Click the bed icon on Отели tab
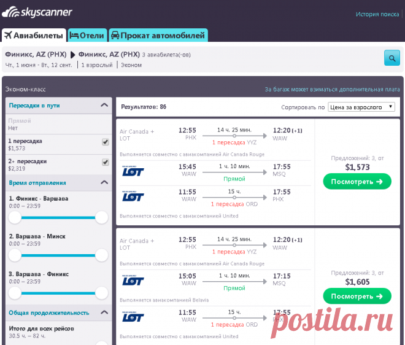Screen dimensions: 405x345 coord(74,35)
